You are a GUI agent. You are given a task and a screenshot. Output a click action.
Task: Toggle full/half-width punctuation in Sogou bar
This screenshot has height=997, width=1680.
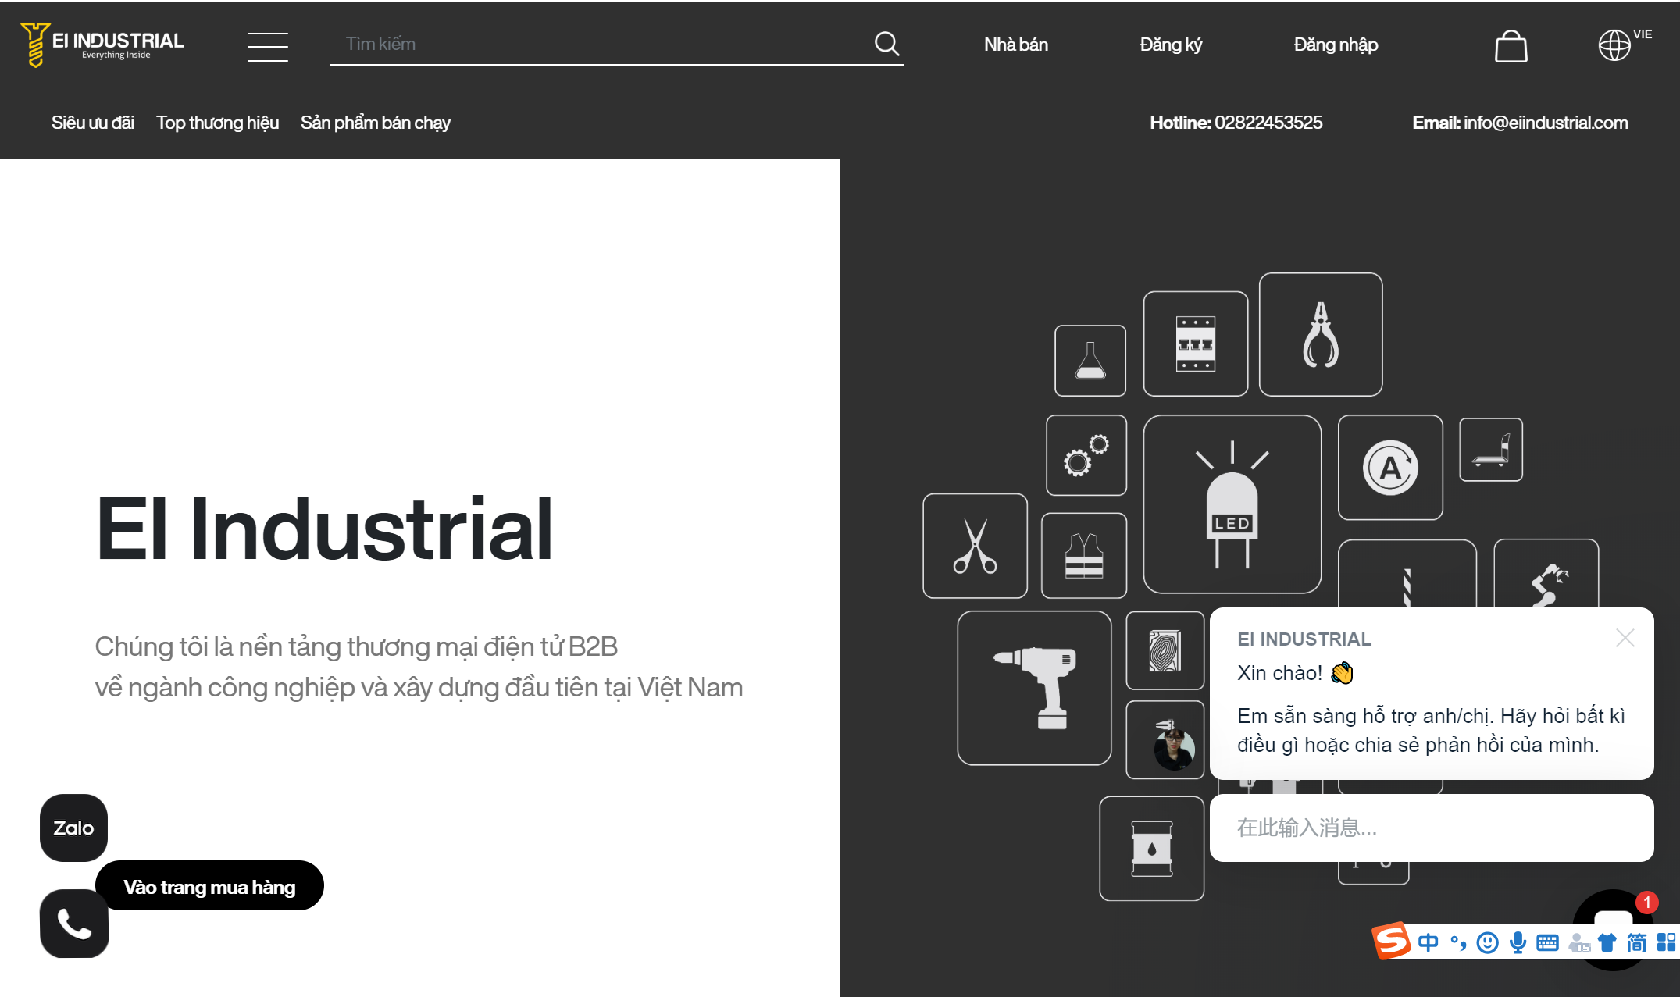click(x=1457, y=942)
